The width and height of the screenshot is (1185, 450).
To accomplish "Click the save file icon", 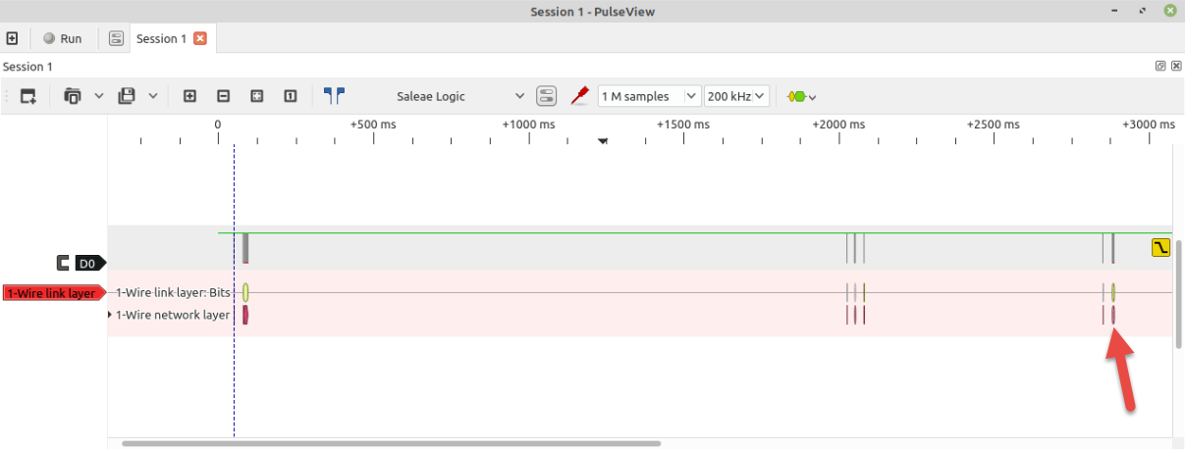I will click(x=127, y=96).
